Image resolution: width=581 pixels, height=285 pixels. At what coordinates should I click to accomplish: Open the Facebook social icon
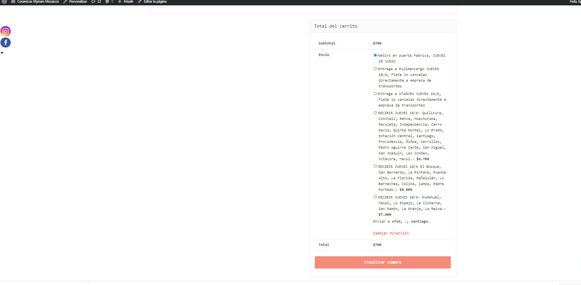[x=5, y=43]
